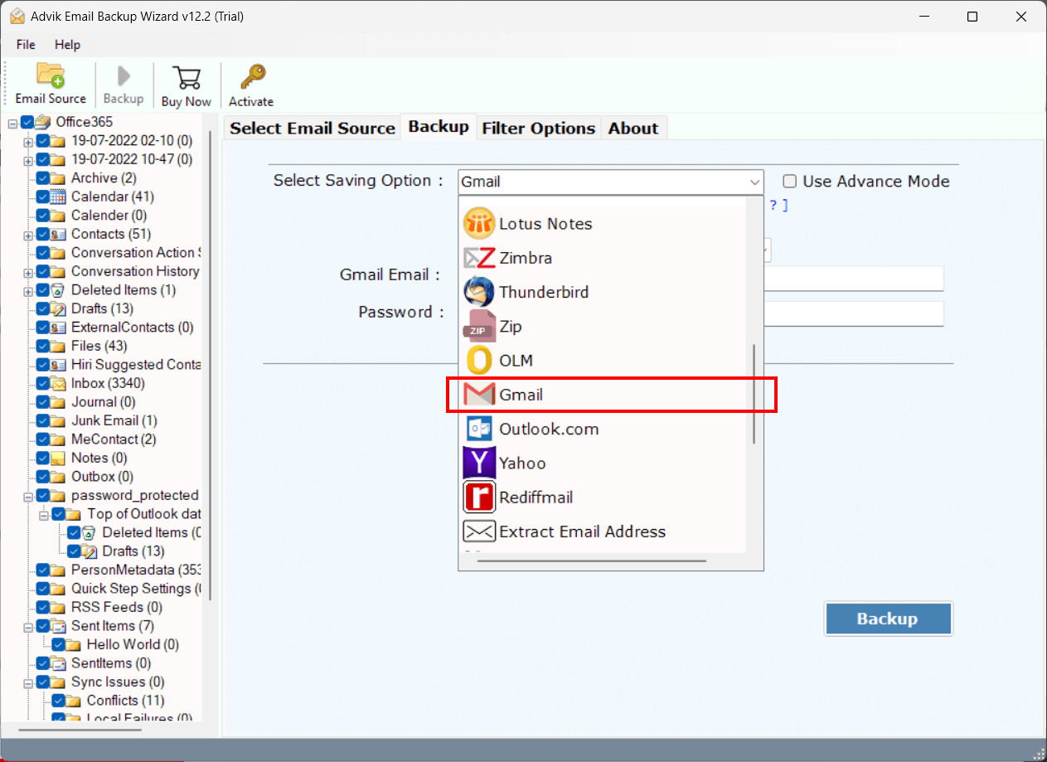
Task: Switch to Select Email Source tab
Action: (313, 128)
